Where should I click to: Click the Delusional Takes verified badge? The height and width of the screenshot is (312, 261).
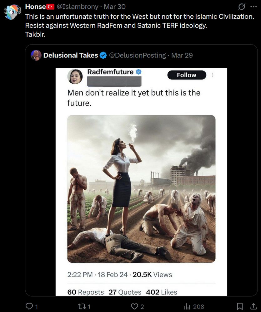103,56
